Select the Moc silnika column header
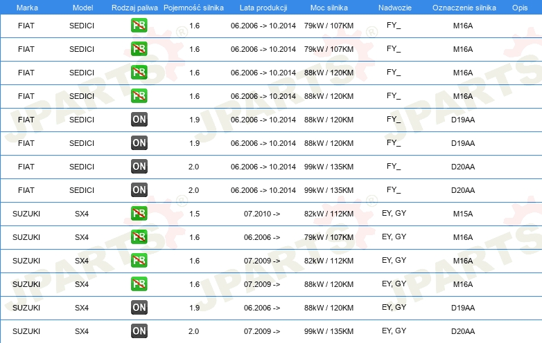 pyautogui.click(x=329, y=8)
